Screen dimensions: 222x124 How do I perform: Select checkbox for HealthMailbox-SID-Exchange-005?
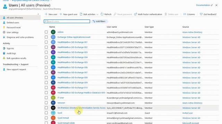(46, 62)
